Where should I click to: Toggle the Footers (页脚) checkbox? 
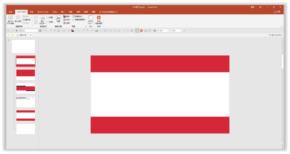click(x=48, y=22)
